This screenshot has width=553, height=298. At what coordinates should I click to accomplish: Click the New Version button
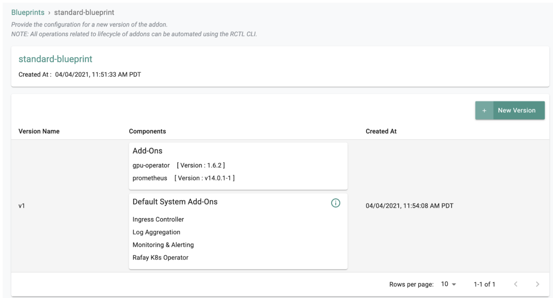pos(510,111)
